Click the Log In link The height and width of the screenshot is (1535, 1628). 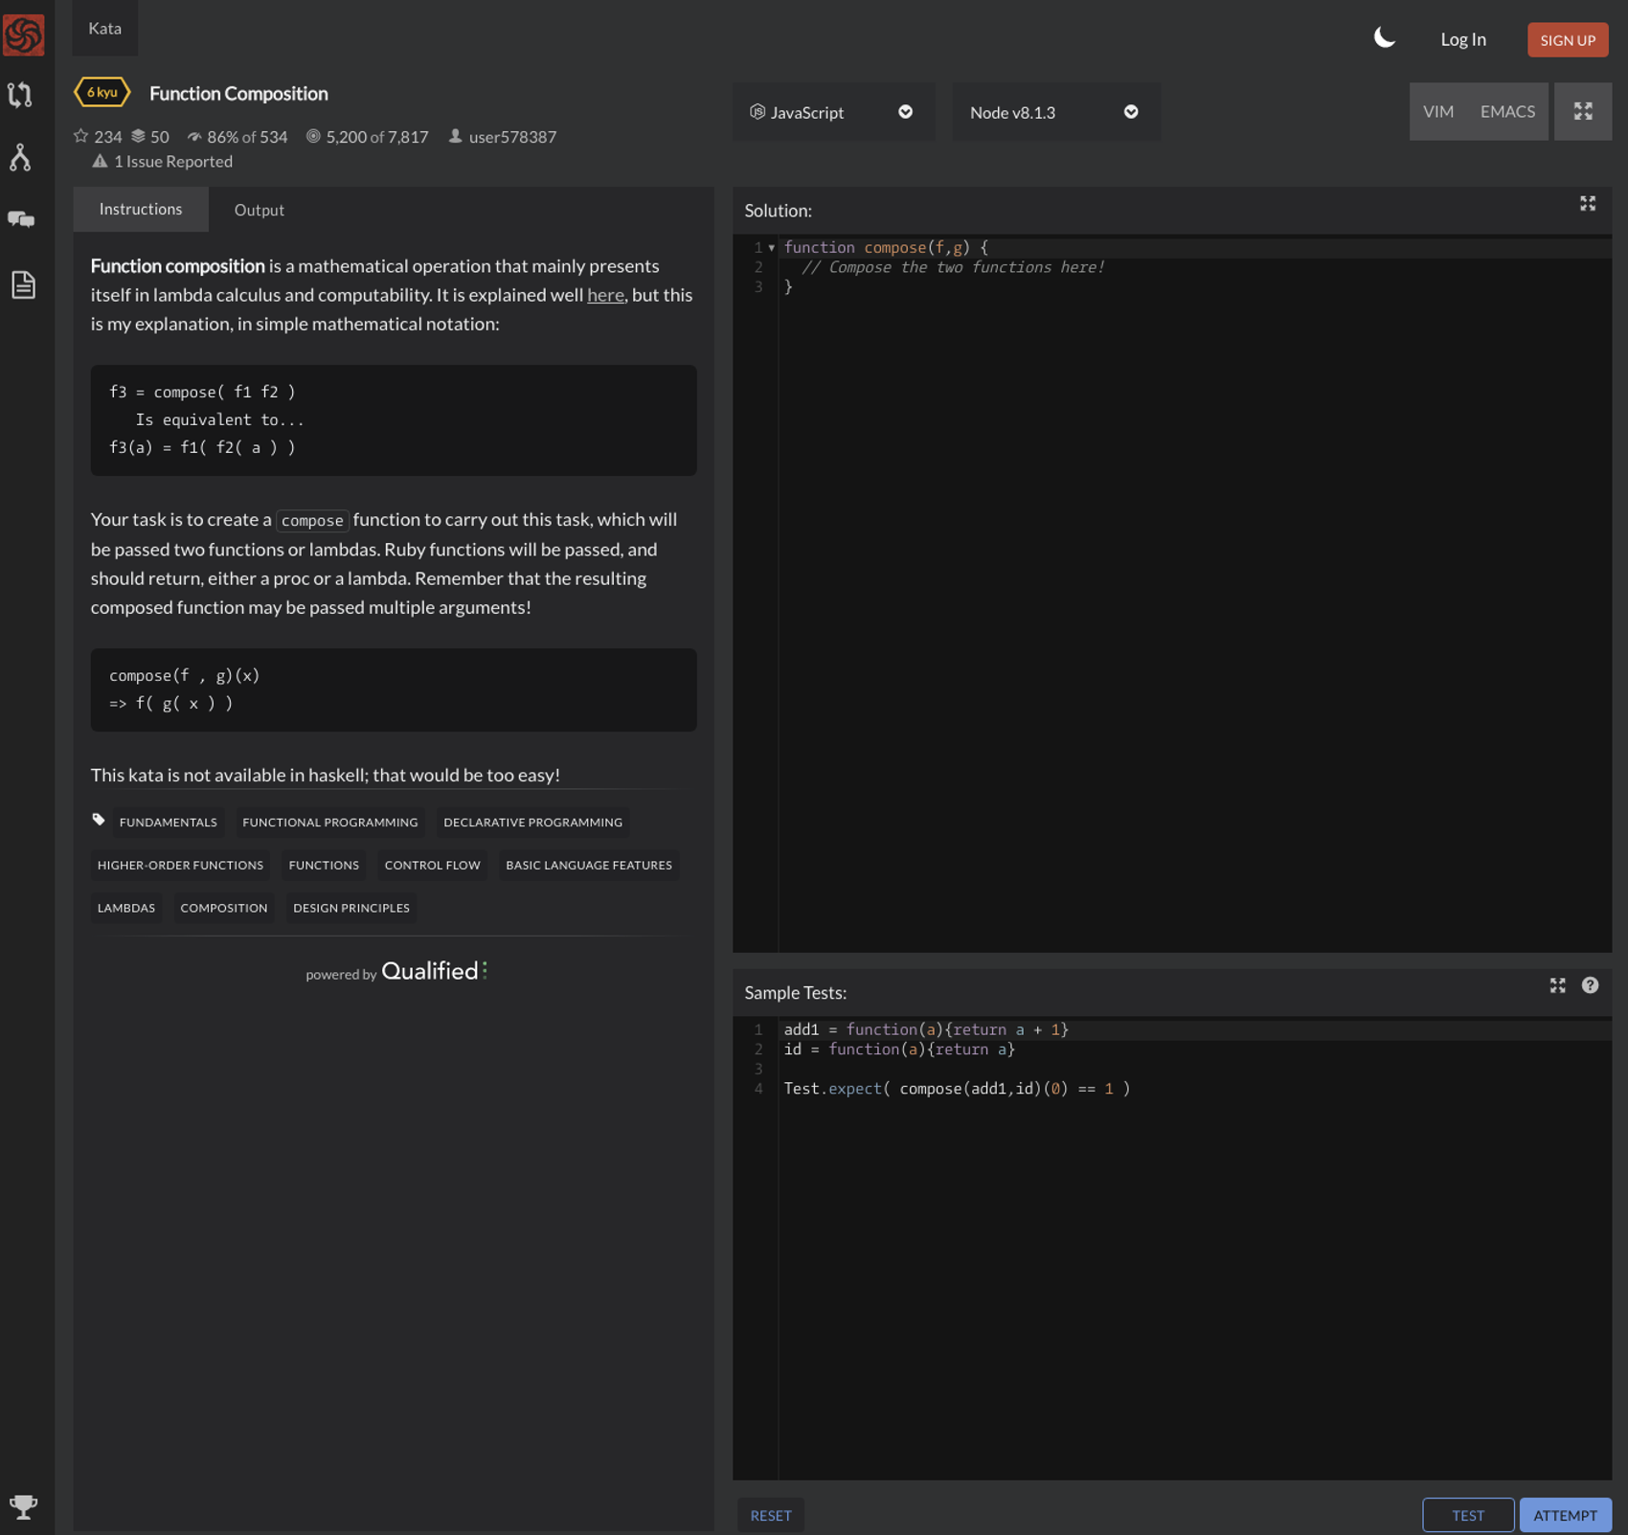click(x=1463, y=39)
